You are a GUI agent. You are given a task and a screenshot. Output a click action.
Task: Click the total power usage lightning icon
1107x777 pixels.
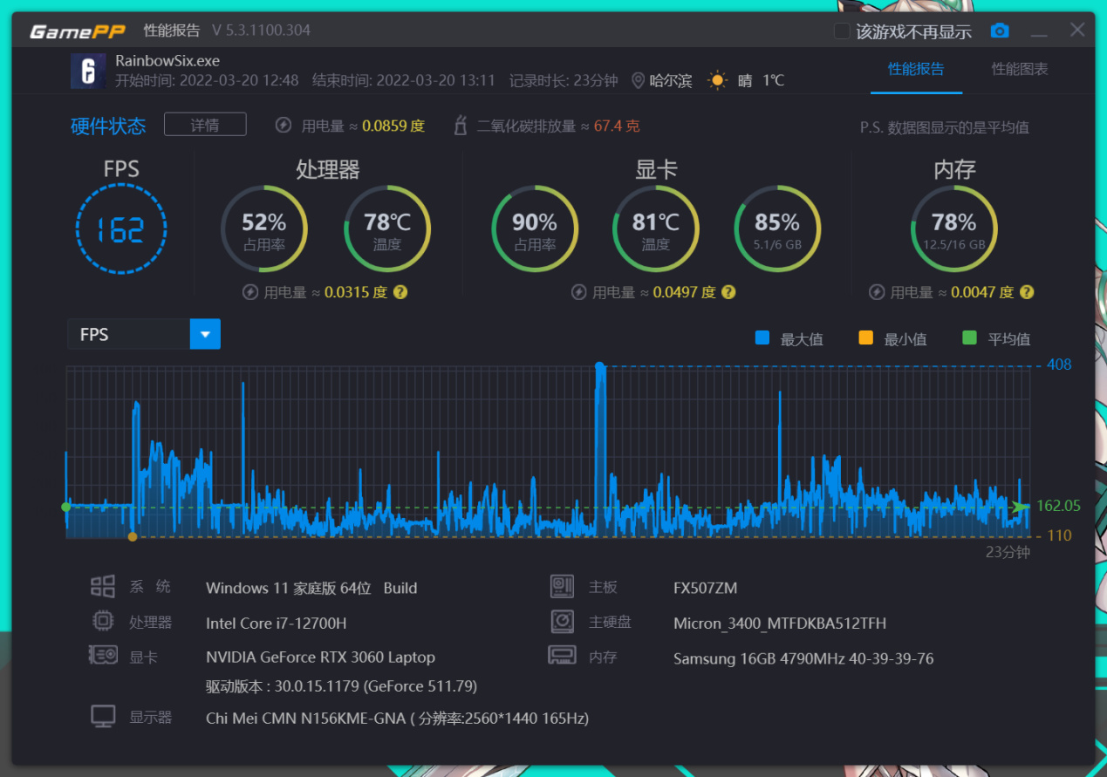click(283, 126)
